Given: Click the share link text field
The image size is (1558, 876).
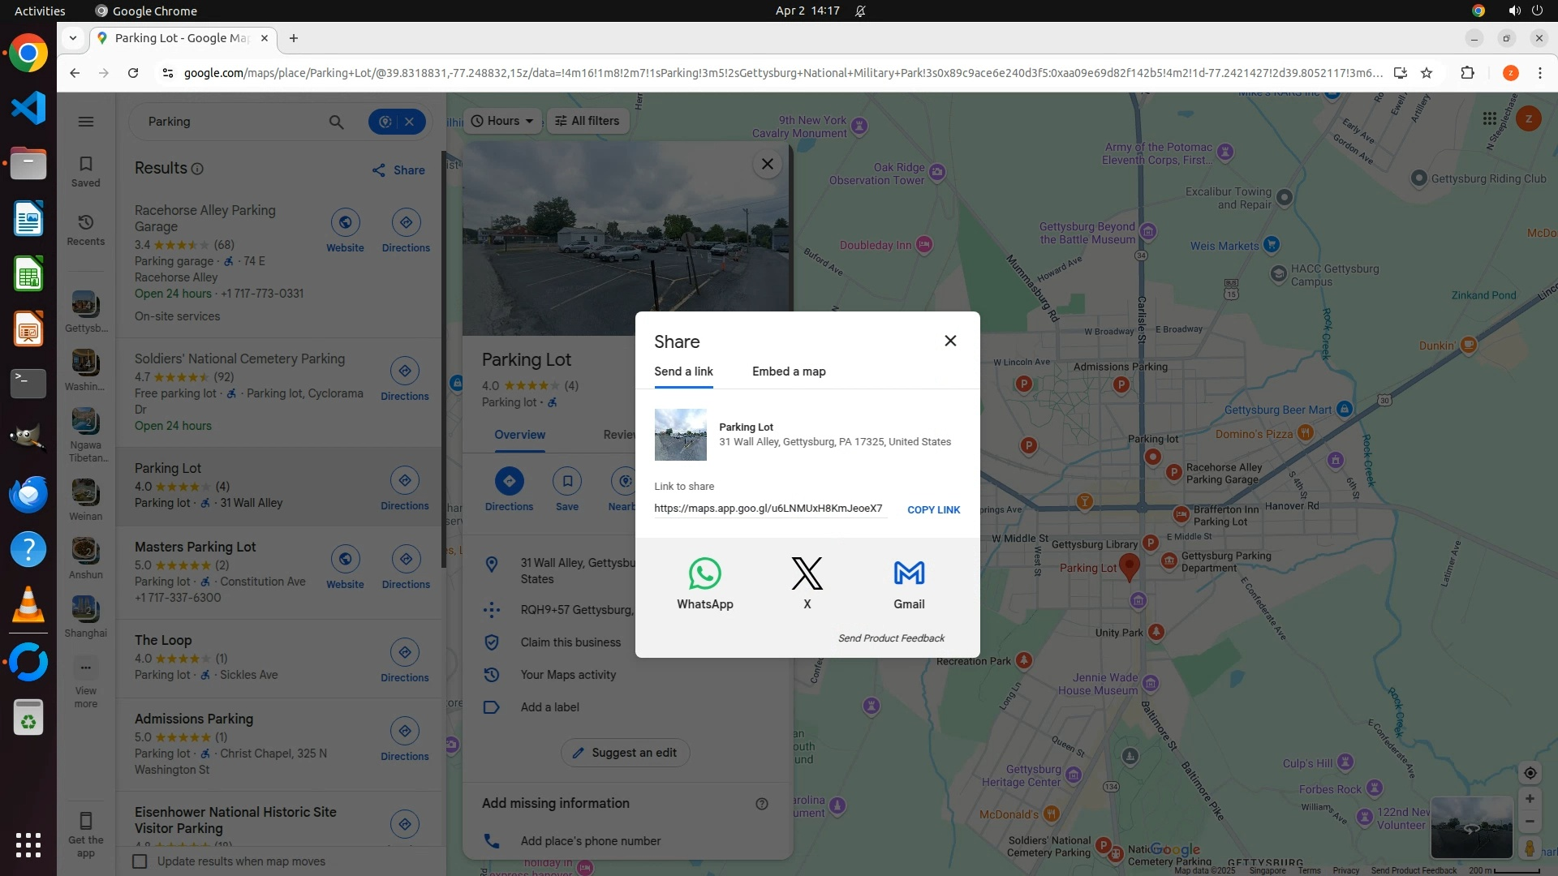Looking at the screenshot, I should (x=768, y=509).
